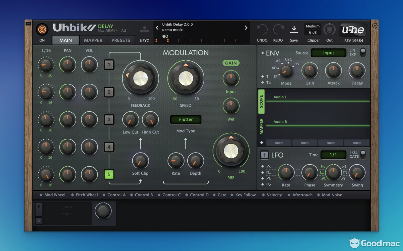403x251 pixels.
Task: Click the plus icon beside LFO
Action: pyautogui.click(x=264, y=155)
